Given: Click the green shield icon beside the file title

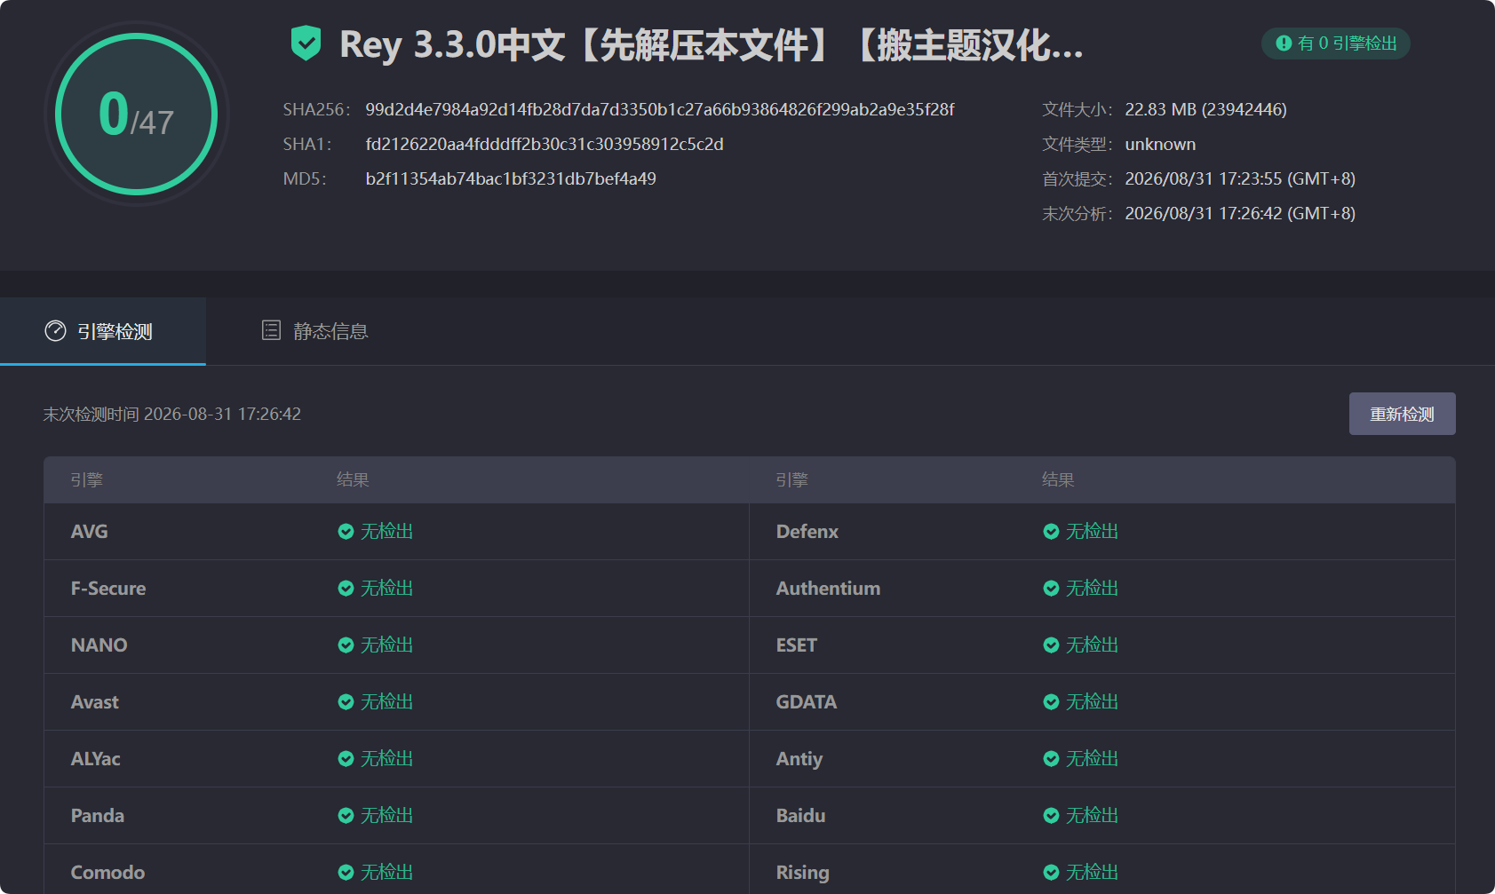Looking at the screenshot, I should point(306,44).
